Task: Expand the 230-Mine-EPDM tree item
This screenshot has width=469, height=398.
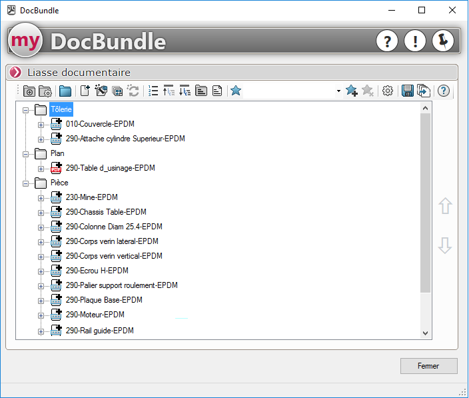Action: point(41,198)
